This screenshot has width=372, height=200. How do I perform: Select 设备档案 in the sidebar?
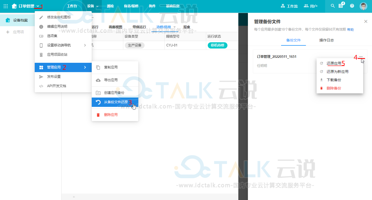click(x=17, y=20)
